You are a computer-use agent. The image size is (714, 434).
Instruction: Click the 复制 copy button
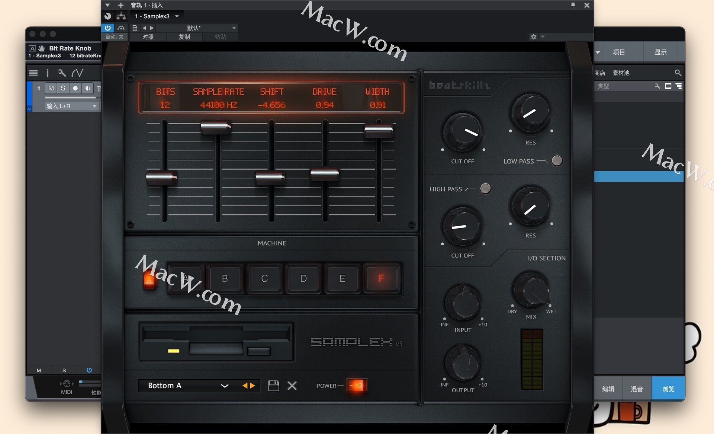184,37
